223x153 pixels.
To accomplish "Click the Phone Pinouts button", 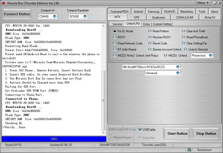I will point(123,138).
